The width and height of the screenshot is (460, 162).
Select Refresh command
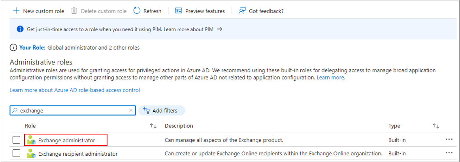pos(147,11)
